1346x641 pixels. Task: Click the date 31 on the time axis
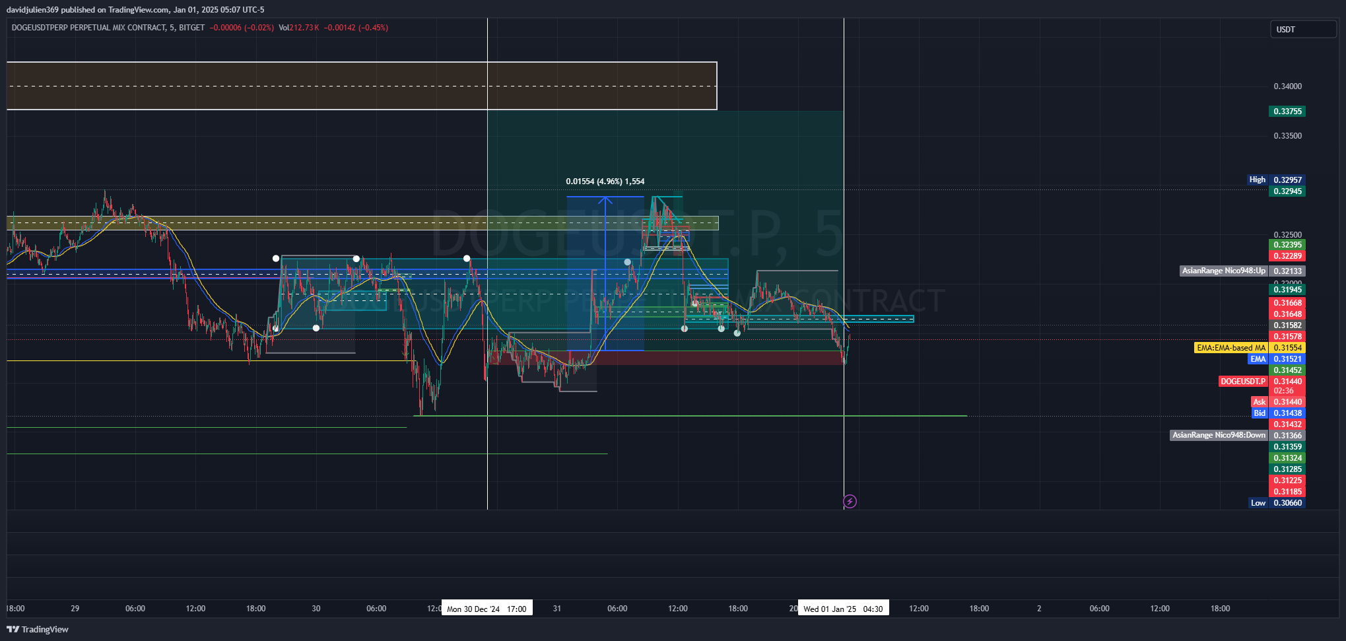tap(556, 609)
